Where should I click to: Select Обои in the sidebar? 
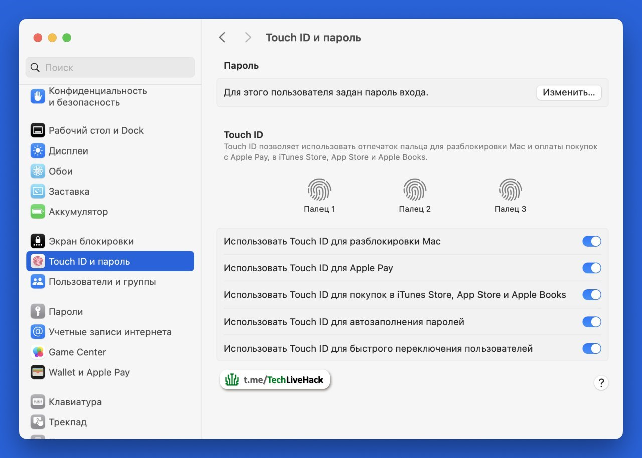point(110,171)
